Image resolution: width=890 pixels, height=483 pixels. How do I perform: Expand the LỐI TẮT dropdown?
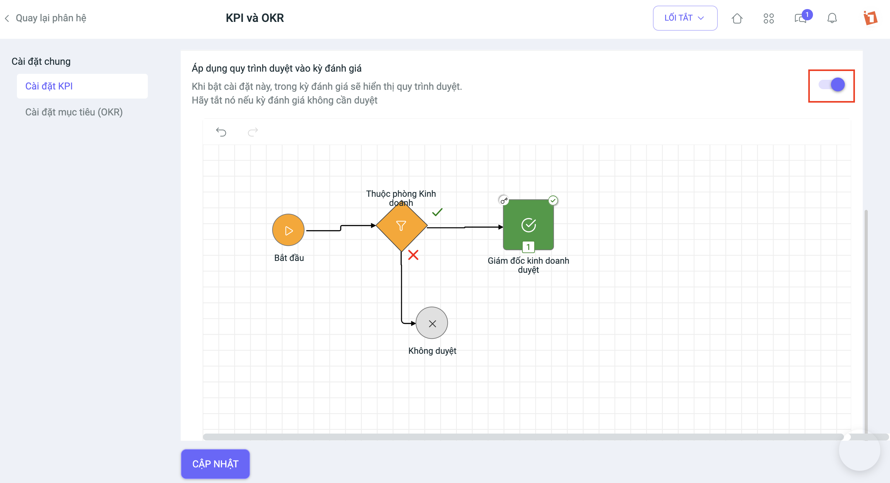(685, 18)
